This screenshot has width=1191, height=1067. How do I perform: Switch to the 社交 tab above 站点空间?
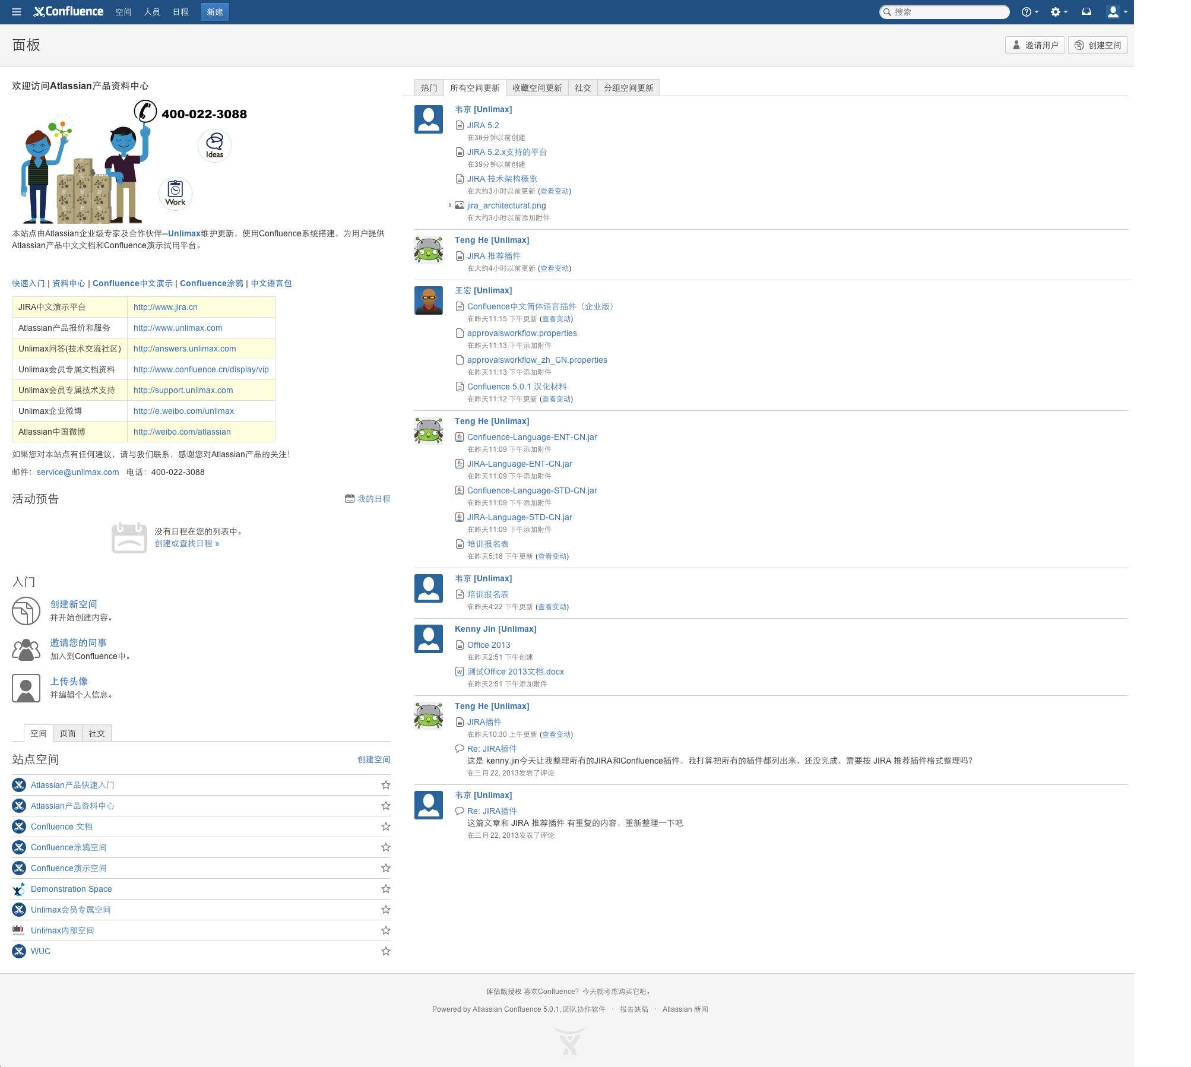pos(97,733)
